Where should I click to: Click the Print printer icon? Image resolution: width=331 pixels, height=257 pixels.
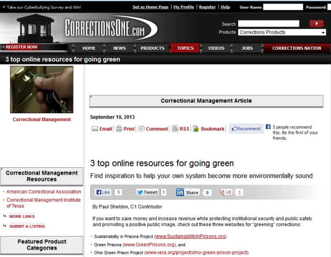119,128
